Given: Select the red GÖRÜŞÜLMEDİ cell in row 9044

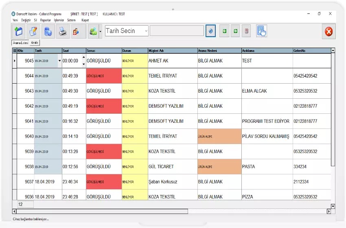Looking at the screenshot, I should [104, 76].
